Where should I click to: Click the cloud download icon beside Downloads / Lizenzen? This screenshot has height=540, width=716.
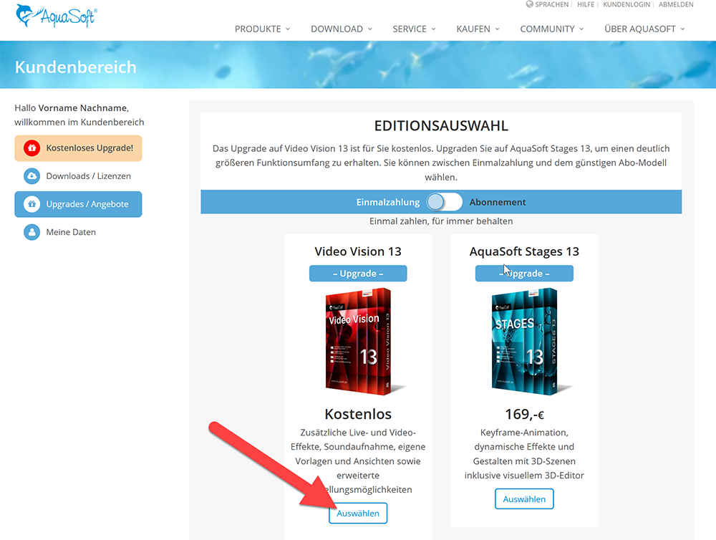32,176
